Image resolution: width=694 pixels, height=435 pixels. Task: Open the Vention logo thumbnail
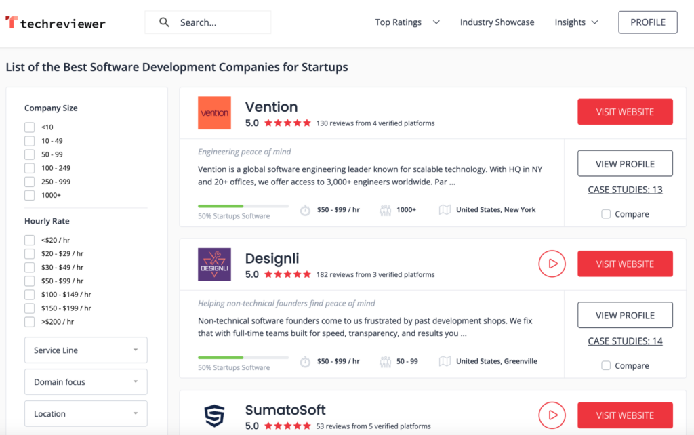(214, 113)
